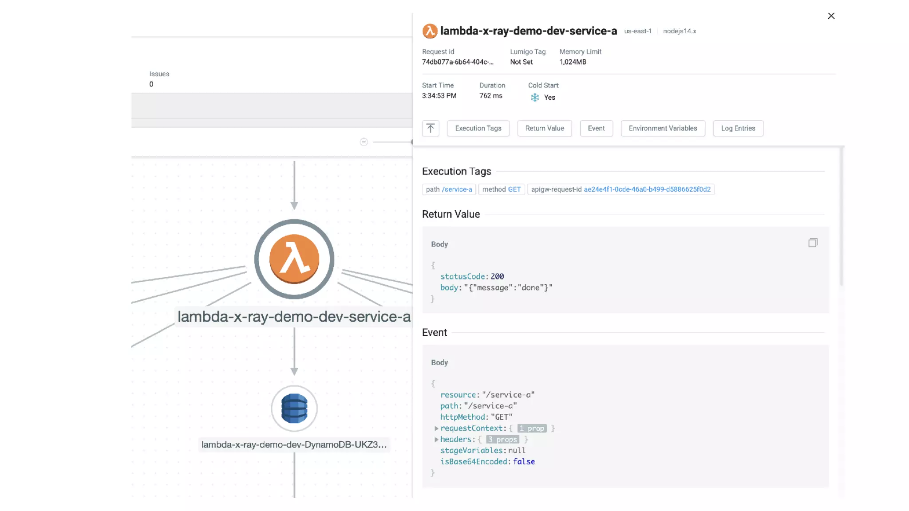This screenshot has width=909, height=511.
Task: Open the Event section
Action: [x=596, y=128]
